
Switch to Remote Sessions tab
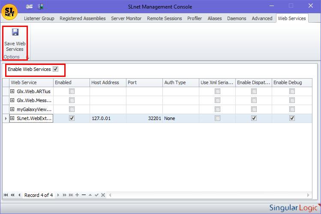165,18
